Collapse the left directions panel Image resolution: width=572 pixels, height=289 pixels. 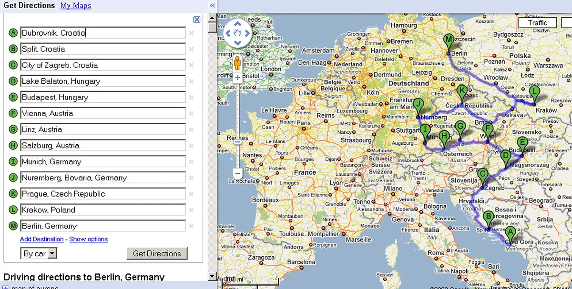213,6
